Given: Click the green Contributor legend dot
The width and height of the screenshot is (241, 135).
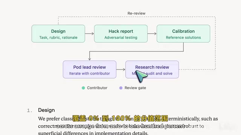Looking at the screenshot, I should click(x=83, y=88).
